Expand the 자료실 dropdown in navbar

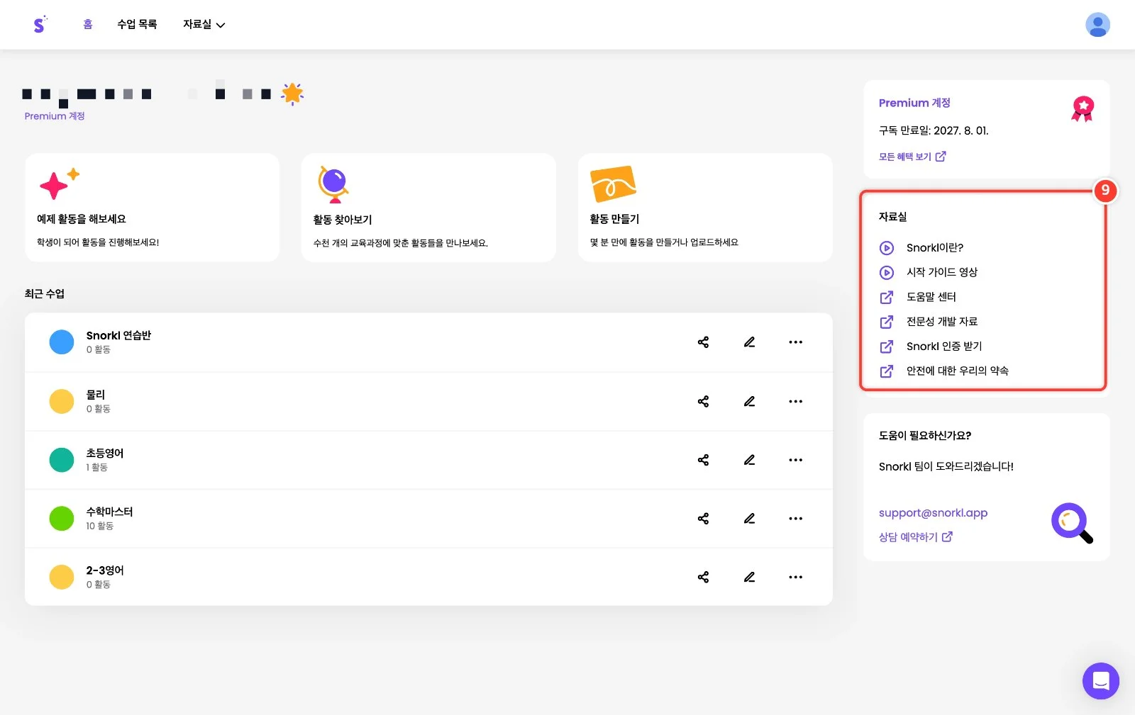(x=204, y=24)
